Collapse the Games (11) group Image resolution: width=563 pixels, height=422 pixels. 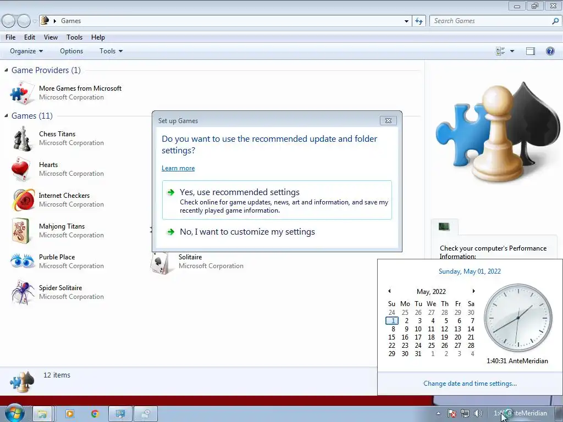tap(6, 115)
